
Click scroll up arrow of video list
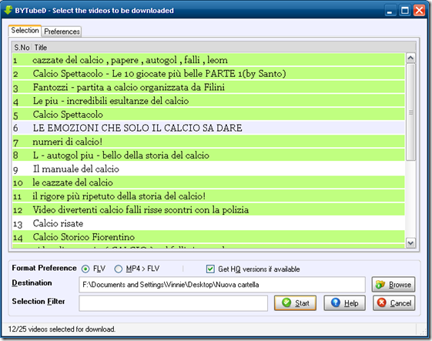410,58
